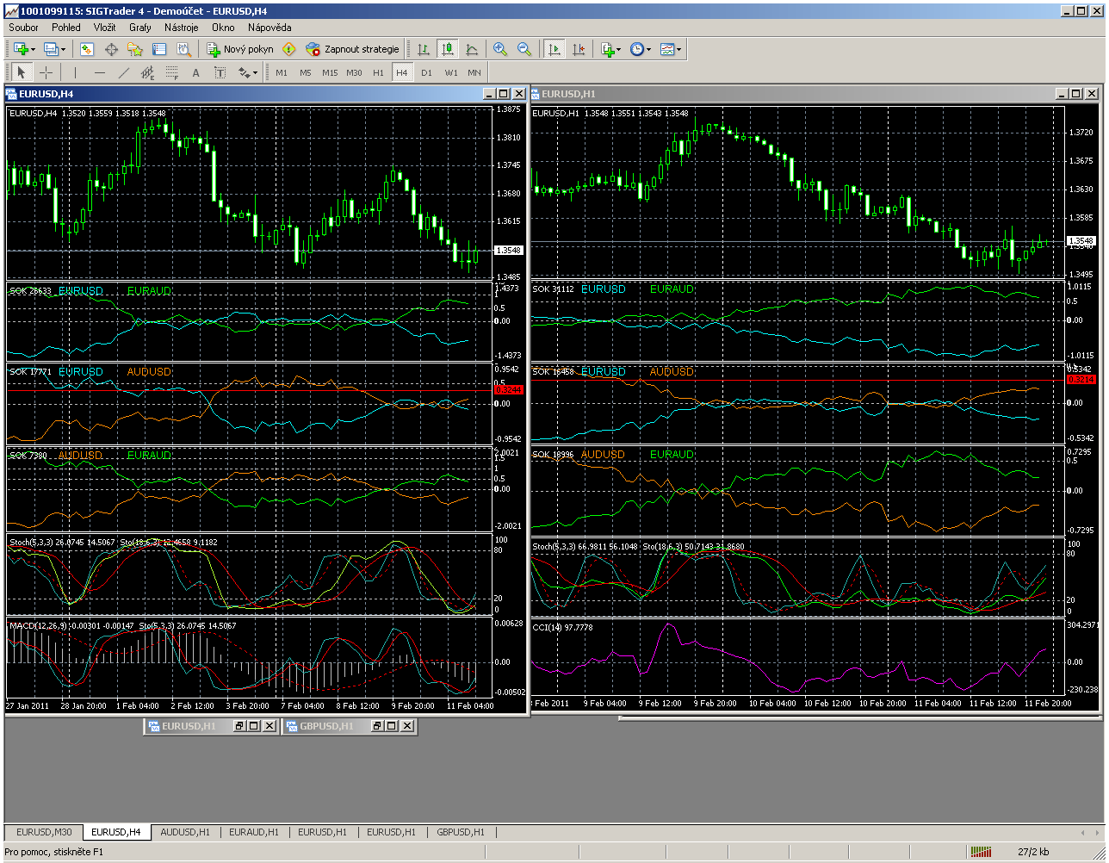1109x863 pixels.
Task: Open the Terminal panel icon
Action: [159, 49]
